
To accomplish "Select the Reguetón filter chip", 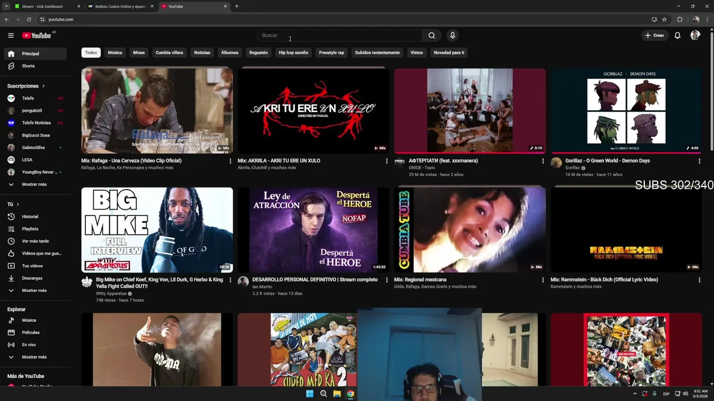I will [x=258, y=52].
